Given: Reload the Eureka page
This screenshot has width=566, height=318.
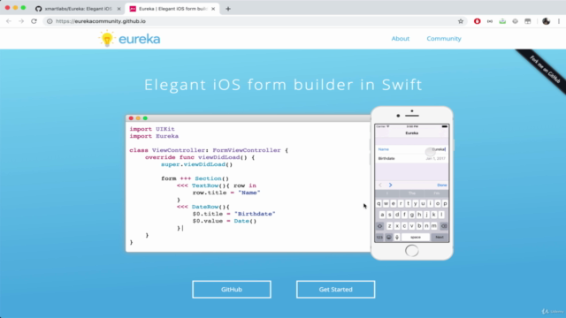Looking at the screenshot, I should coord(34,21).
